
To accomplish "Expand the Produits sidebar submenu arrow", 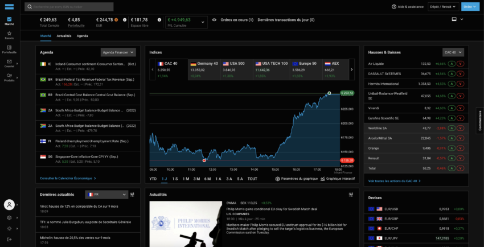I will coord(17,77).
